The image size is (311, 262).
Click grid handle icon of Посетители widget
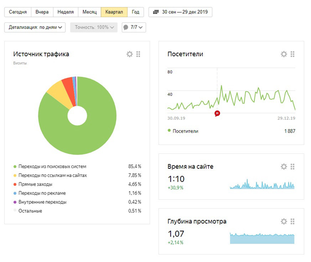293,54
